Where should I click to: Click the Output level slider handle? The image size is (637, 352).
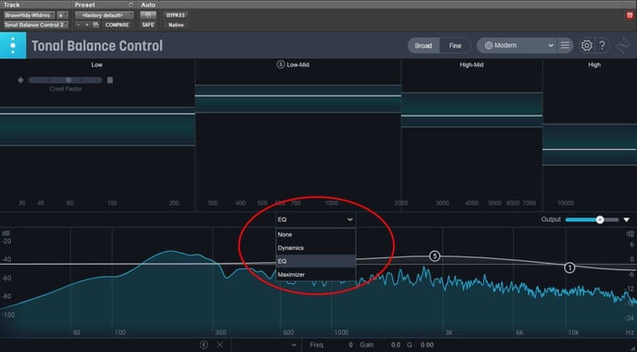[600, 219]
